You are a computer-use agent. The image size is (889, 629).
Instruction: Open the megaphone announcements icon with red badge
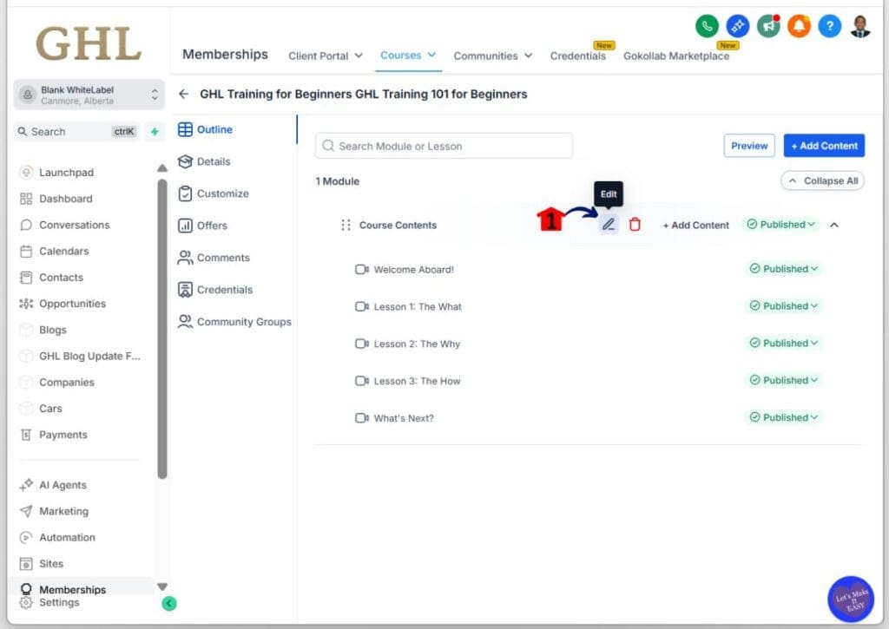[x=768, y=27]
